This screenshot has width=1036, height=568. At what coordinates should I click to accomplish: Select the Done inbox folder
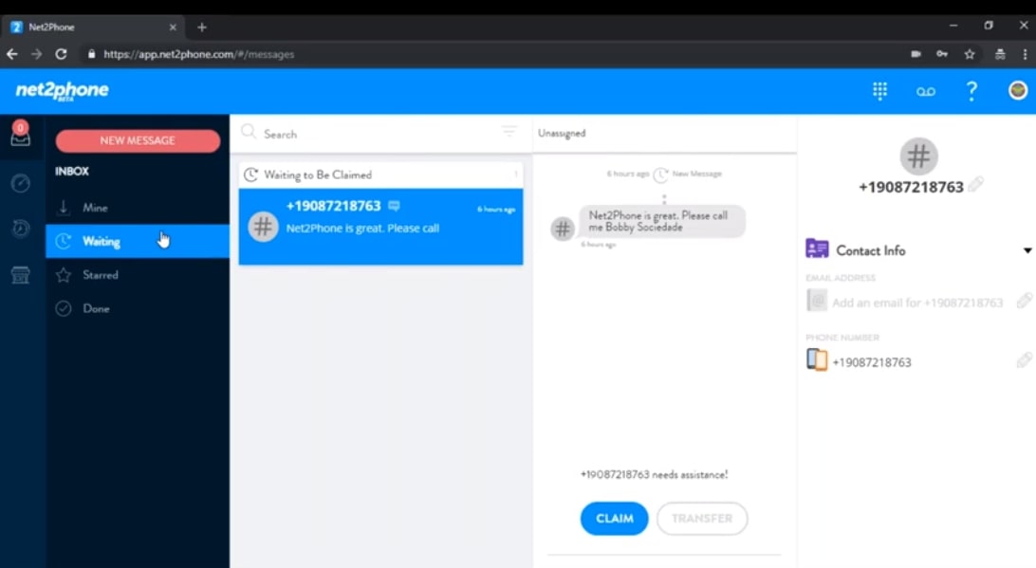138,308
